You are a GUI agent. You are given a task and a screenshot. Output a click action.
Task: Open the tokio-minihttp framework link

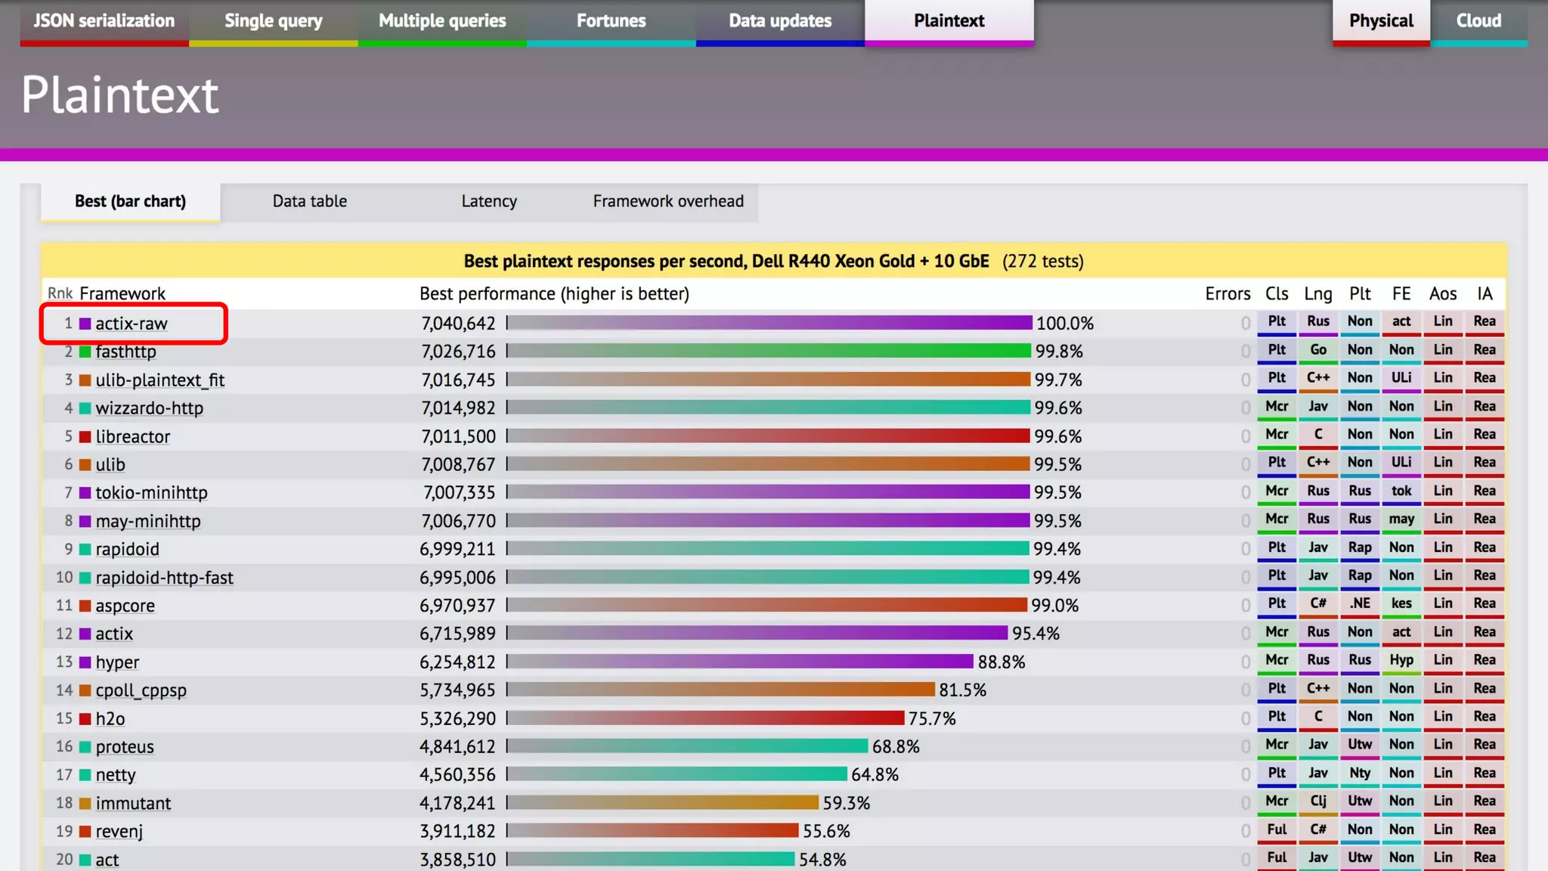point(151,493)
